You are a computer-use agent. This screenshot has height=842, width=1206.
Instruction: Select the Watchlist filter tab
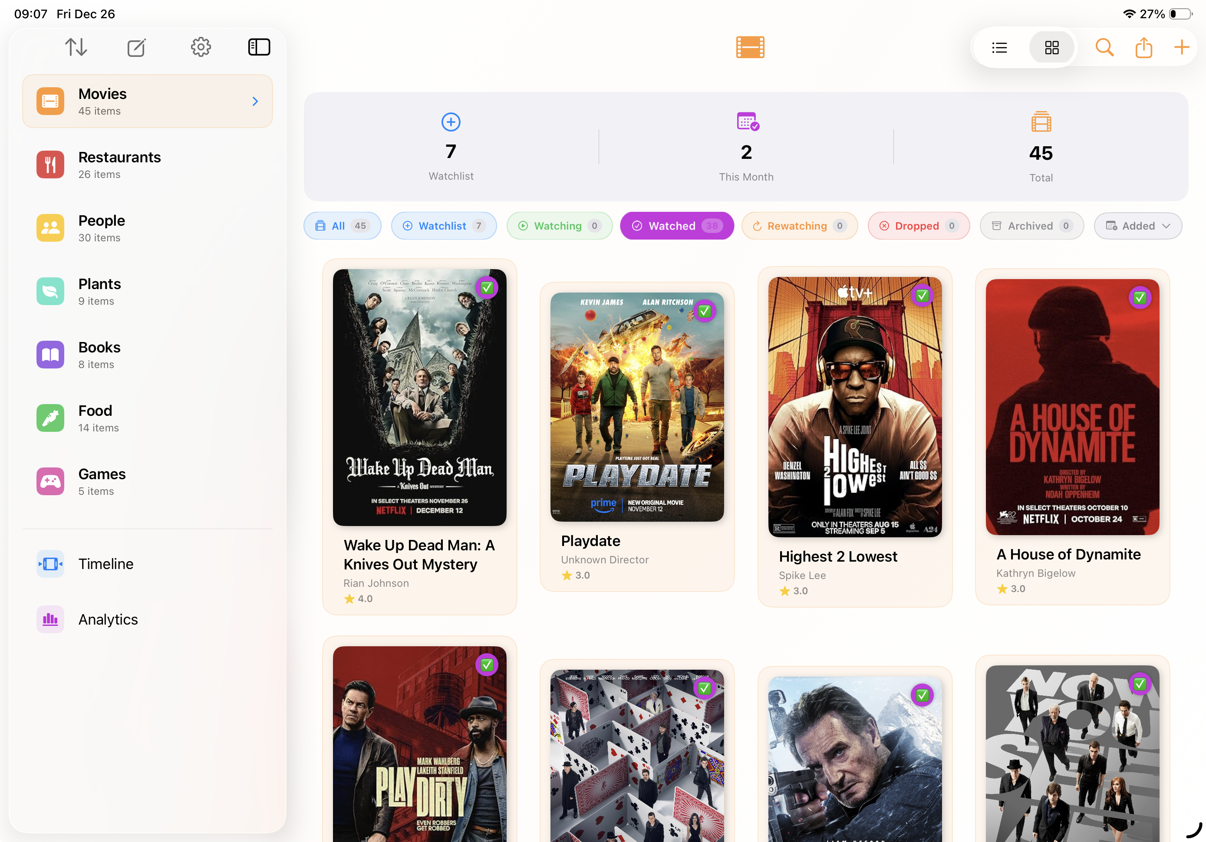443,226
